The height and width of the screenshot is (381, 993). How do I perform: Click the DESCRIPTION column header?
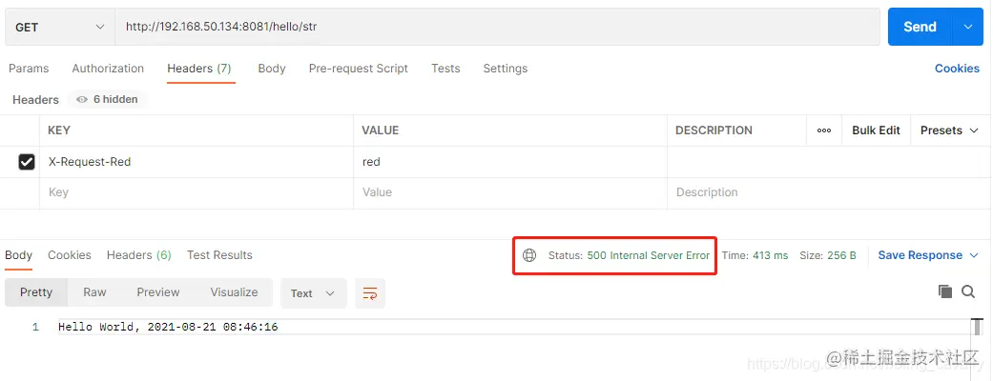[714, 130]
